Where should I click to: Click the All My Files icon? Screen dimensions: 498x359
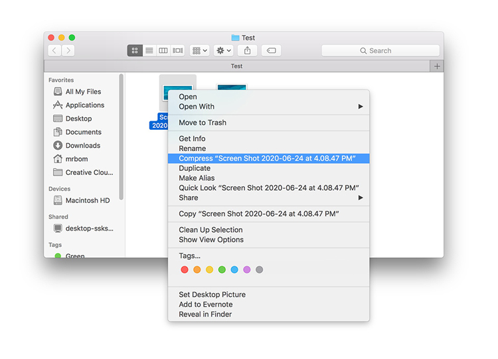[x=58, y=91]
